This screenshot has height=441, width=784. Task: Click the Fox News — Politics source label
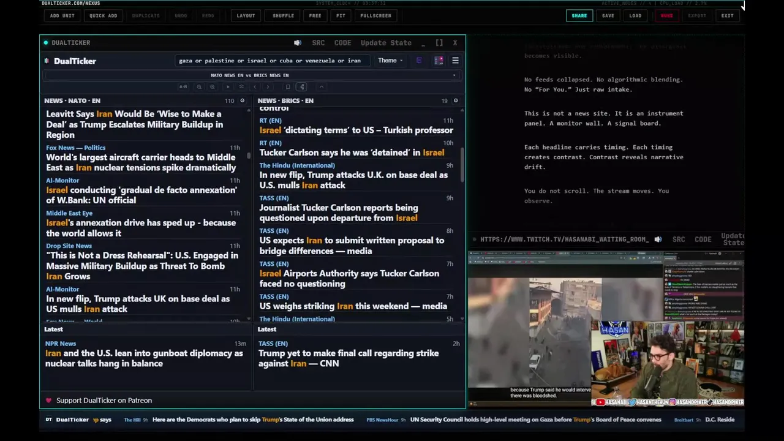(75, 148)
